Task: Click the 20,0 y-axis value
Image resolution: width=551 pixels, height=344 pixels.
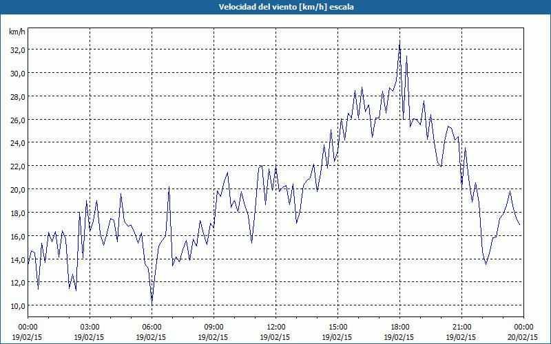Action: click(x=18, y=190)
